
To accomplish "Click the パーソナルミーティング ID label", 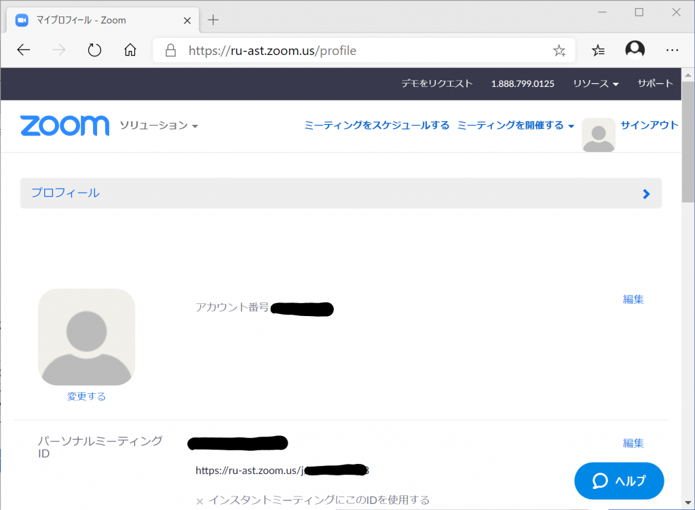I will click(100, 447).
